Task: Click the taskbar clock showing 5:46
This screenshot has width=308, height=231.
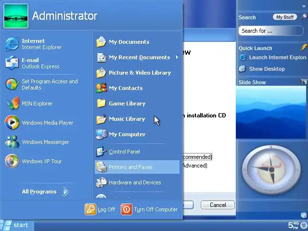Action: [x=294, y=225]
